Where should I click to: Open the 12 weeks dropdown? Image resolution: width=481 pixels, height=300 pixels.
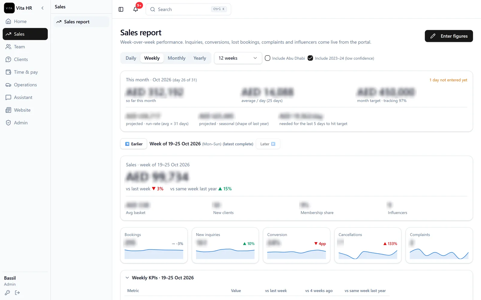[238, 58]
